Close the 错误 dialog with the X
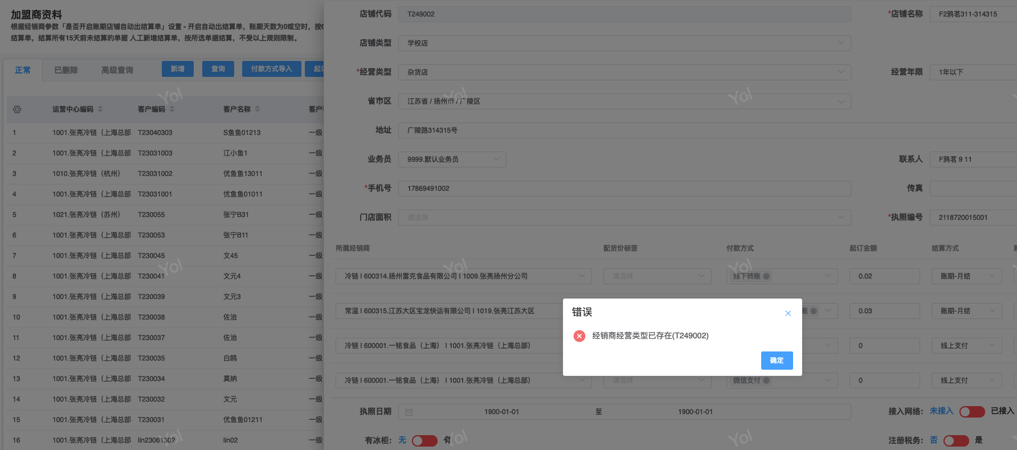 point(788,313)
